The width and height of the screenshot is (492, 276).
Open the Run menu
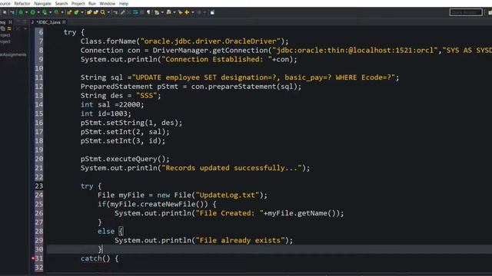92,3
